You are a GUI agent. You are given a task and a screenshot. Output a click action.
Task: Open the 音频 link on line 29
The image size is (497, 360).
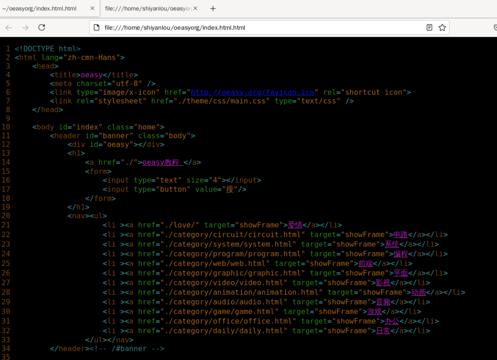383,302
